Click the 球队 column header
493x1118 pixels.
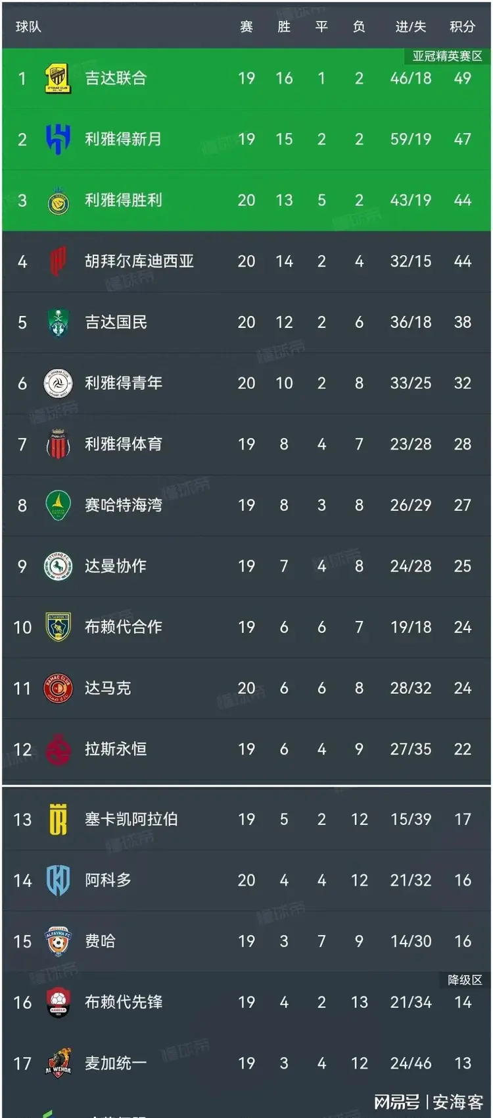tap(28, 26)
